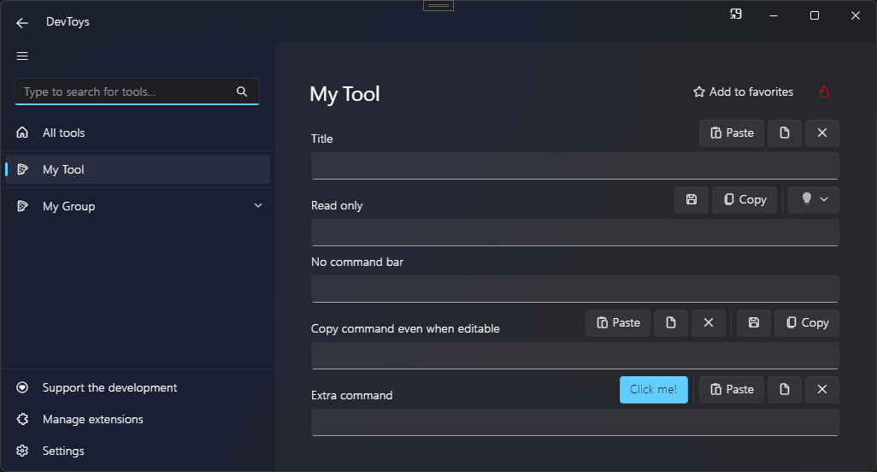This screenshot has height=472, width=877.
Task: Toggle the hamburger navigation menu
Action: coord(22,56)
